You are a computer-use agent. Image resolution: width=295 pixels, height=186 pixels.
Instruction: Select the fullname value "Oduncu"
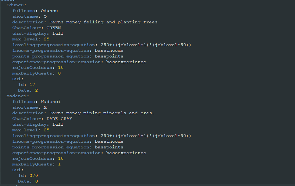click(49, 11)
